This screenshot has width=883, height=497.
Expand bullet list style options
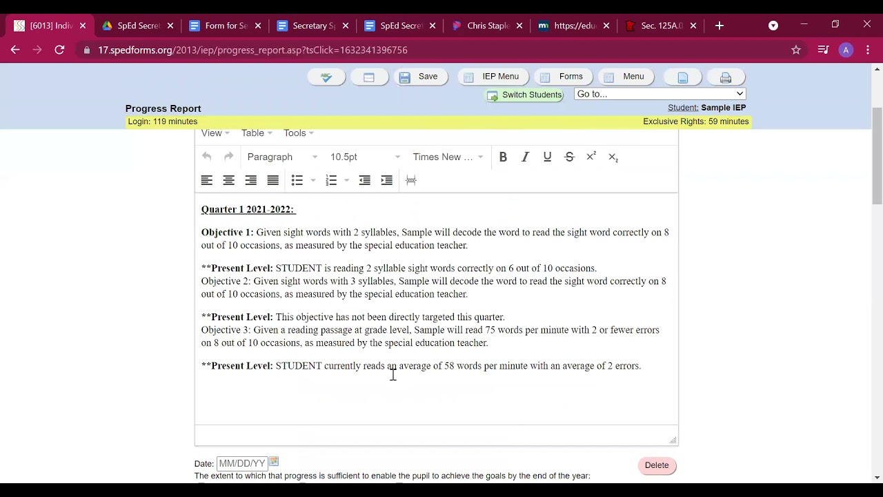point(313,180)
